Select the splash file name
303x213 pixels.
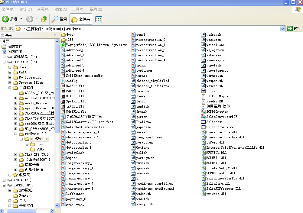point(142,66)
